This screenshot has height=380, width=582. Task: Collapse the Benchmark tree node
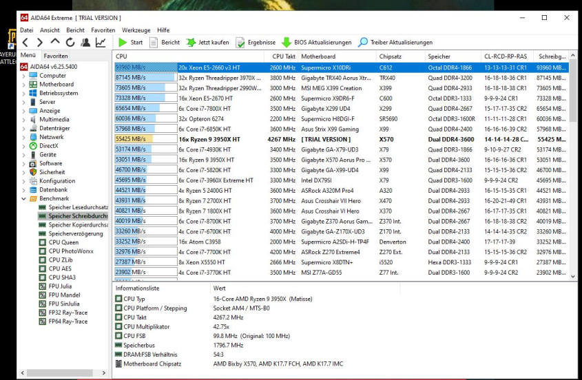click(x=23, y=198)
